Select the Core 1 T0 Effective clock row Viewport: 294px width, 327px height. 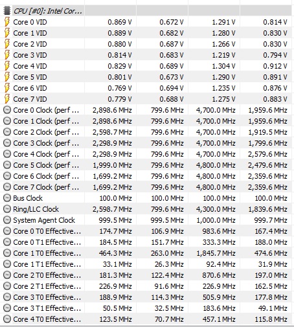(147, 253)
